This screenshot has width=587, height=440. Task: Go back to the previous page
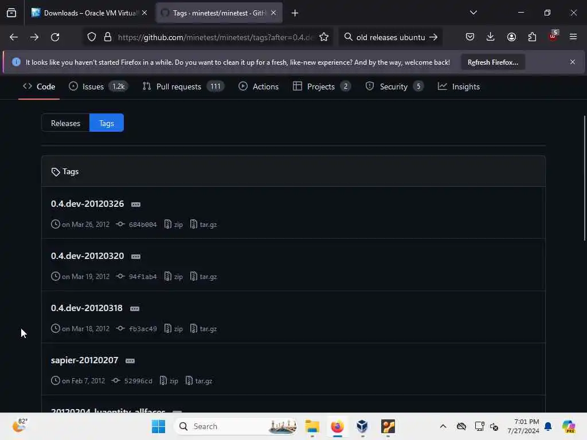point(14,37)
